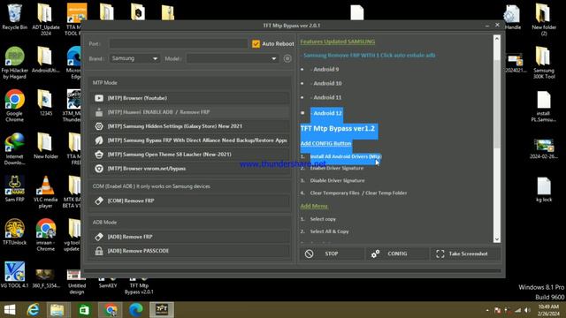The width and height of the screenshot is (566, 318).
Task: Click the Disable Driver Signature line
Action: [337, 180]
